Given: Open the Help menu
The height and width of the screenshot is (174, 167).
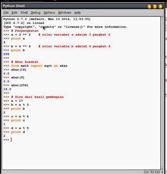Looking at the screenshot, I should click(78, 13).
